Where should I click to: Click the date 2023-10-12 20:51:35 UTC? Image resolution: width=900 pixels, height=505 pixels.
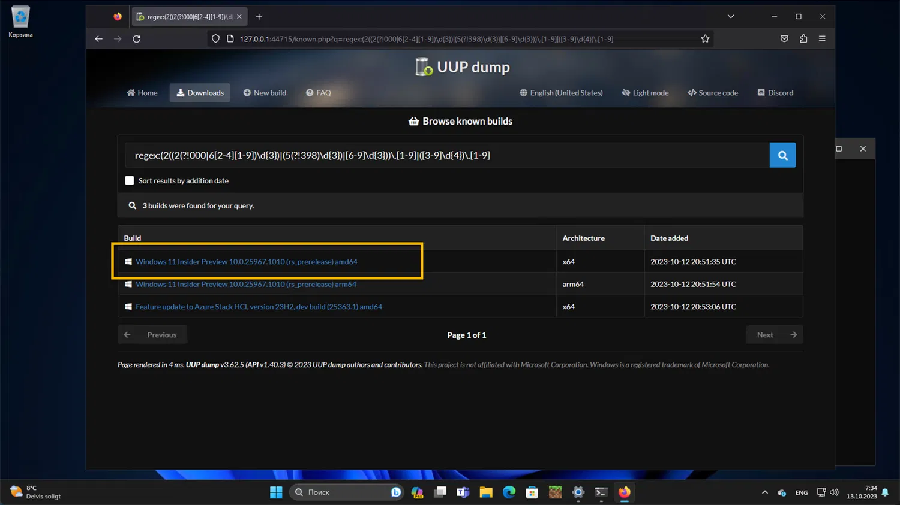tap(693, 262)
